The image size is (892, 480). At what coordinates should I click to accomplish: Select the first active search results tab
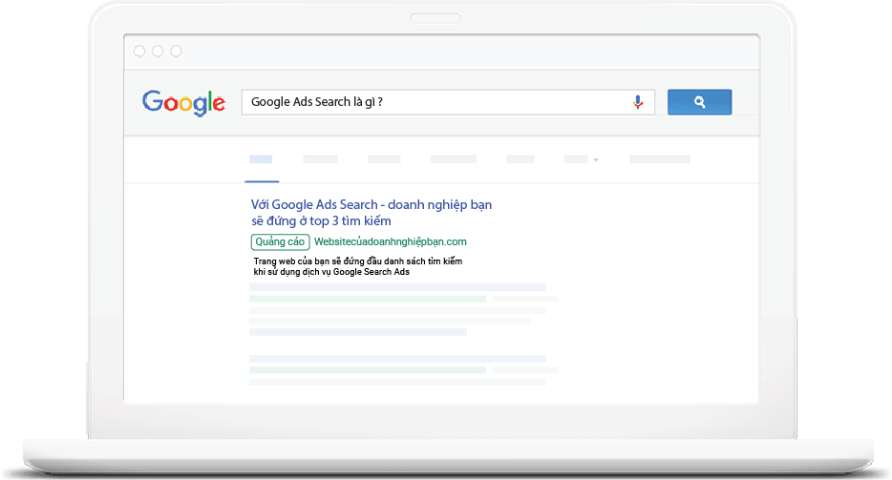pyautogui.click(x=261, y=159)
